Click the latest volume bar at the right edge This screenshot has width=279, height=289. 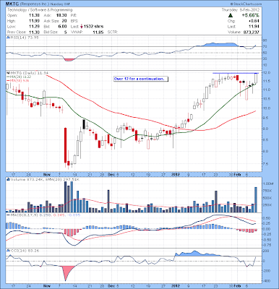tap(256, 200)
